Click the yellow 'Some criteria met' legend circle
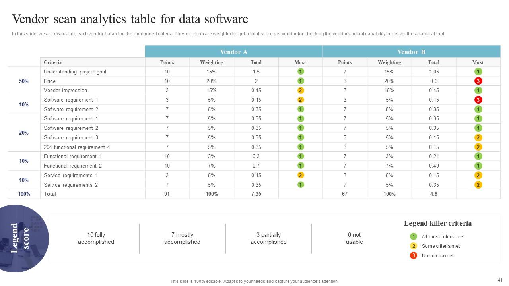Viewport: 509px width, 286px height. click(x=414, y=246)
